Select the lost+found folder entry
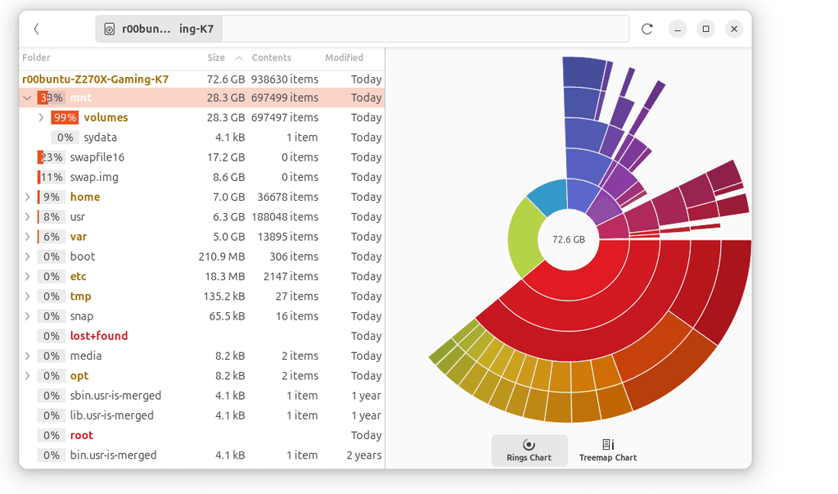The height and width of the screenshot is (494, 838). 98,336
